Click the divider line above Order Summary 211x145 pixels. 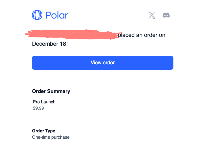(103, 80)
